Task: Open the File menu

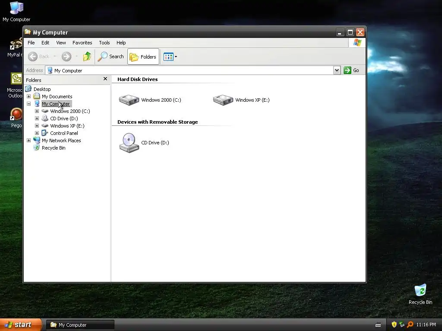Action: tap(31, 43)
